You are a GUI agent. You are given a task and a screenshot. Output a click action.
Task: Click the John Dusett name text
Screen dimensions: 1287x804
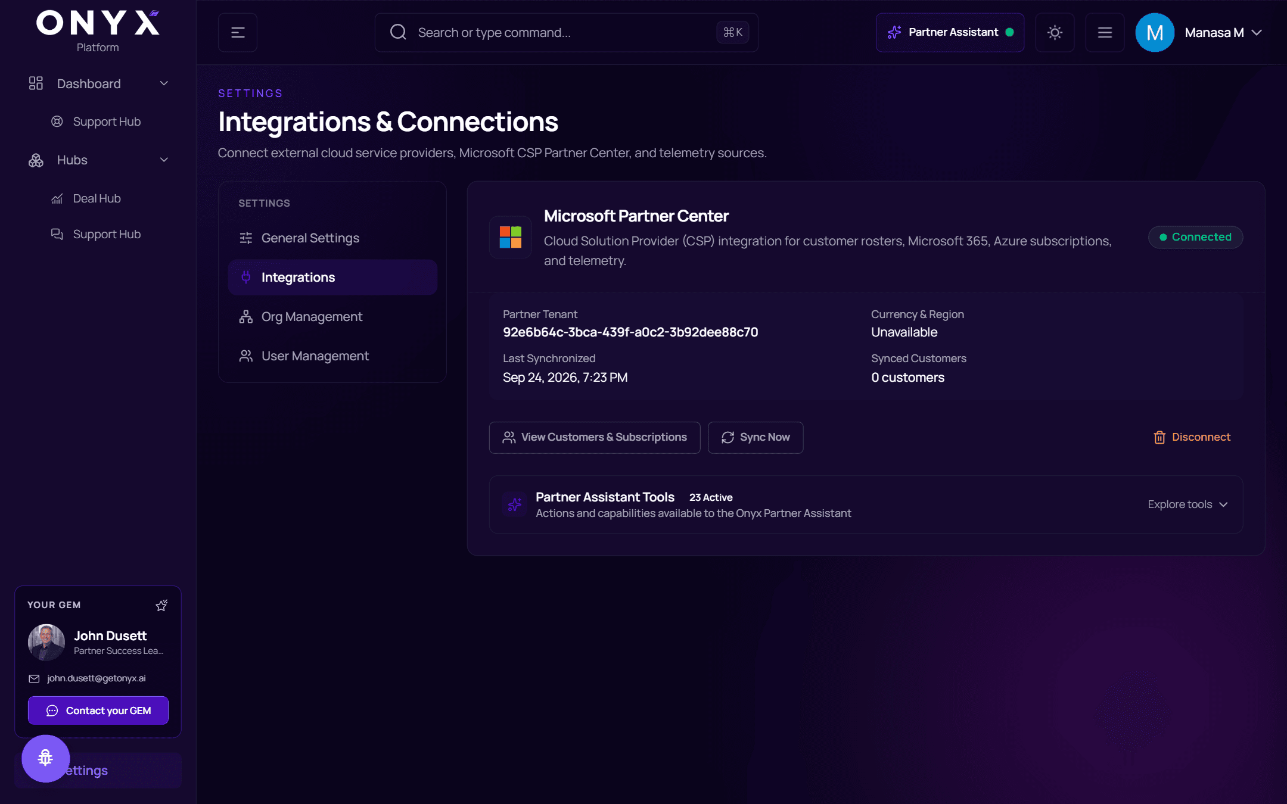[110, 636]
